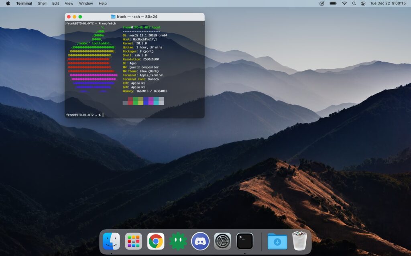Viewport: 411px width, 256px height.
Task: Show the battery status dropdown
Action: tap(333, 3)
